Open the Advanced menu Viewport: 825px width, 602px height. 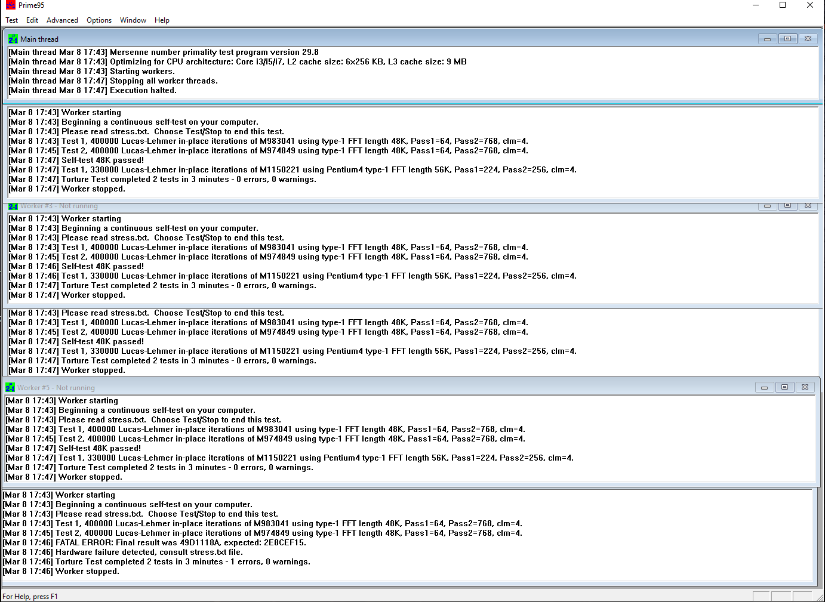62,20
